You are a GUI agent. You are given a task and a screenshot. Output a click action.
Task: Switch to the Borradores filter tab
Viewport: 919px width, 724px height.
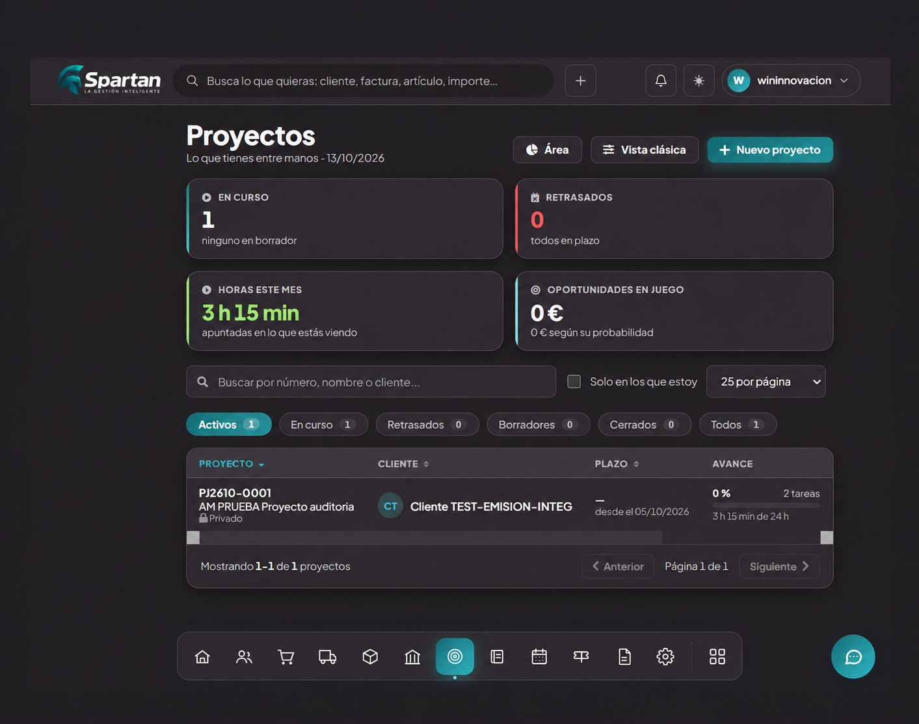coord(539,424)
